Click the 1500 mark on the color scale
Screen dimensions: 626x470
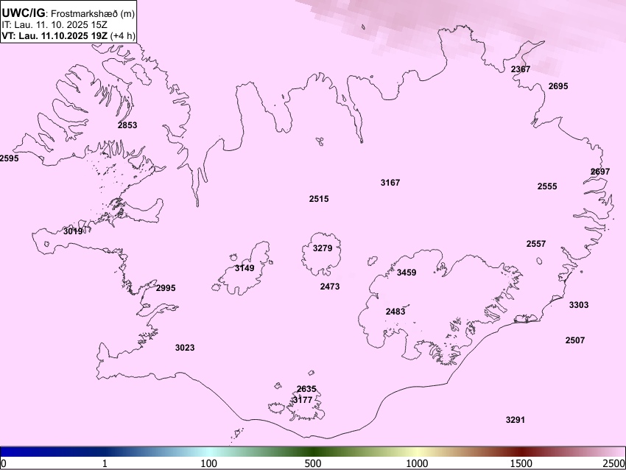[521, 463]
